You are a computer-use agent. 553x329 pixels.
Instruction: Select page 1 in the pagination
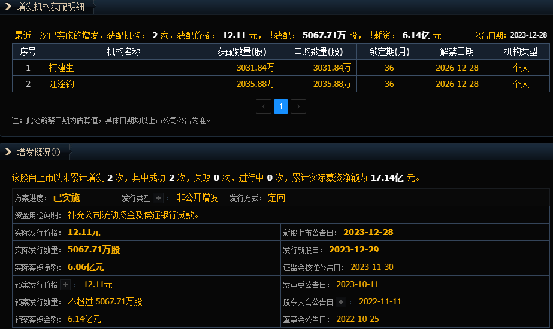(x=281, y=106)
